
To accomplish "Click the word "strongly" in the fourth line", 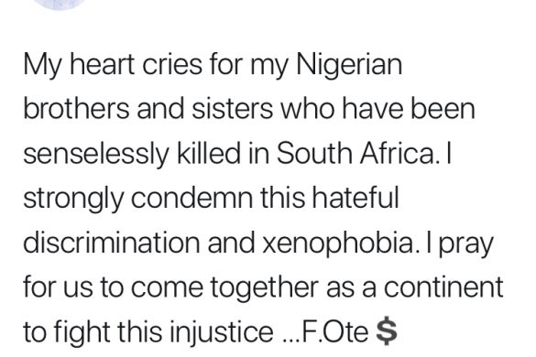I will coord(73,200).
